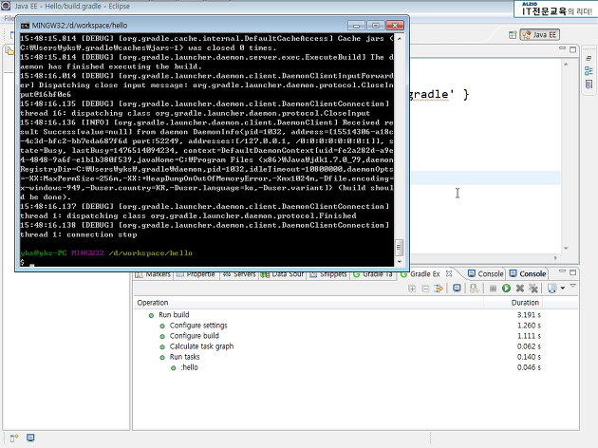Image resolution: width=598 pixels, height=448 pixels.
Task: Maximize the Eclipse editor area
Action: [572, 49]
